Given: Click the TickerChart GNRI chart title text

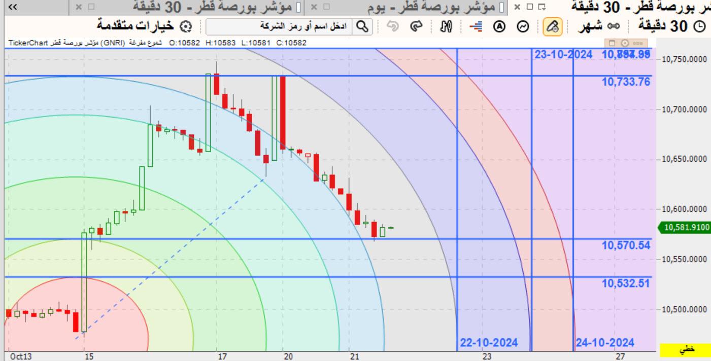Looking at the screenshot, I should tap(85, 43).
